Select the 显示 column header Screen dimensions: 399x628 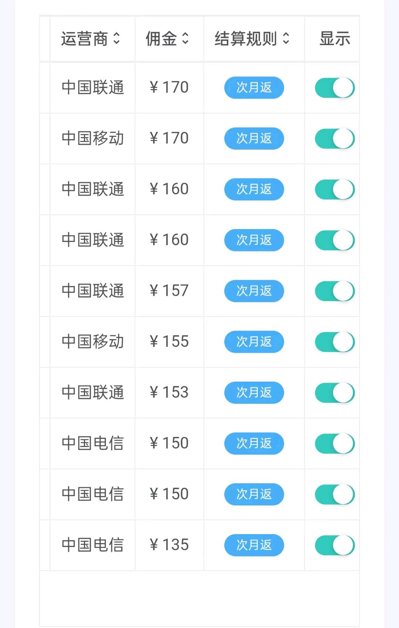335,38
